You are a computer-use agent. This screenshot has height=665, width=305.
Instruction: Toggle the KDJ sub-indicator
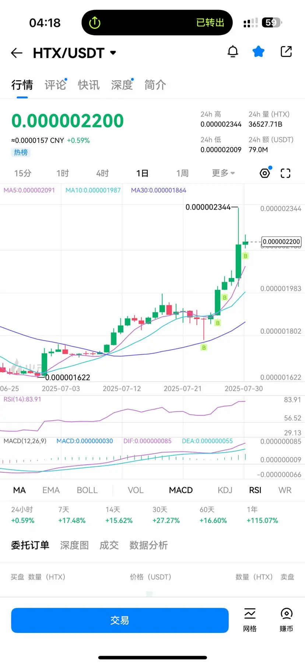click(x=225, y=490)
